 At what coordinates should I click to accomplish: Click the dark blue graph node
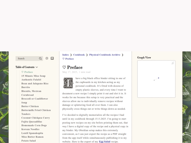pyautogui.click(x=158, y=78)
